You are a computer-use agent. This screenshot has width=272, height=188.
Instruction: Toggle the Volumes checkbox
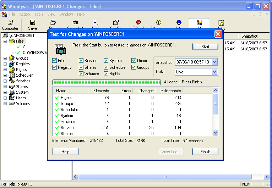[81, 74]
